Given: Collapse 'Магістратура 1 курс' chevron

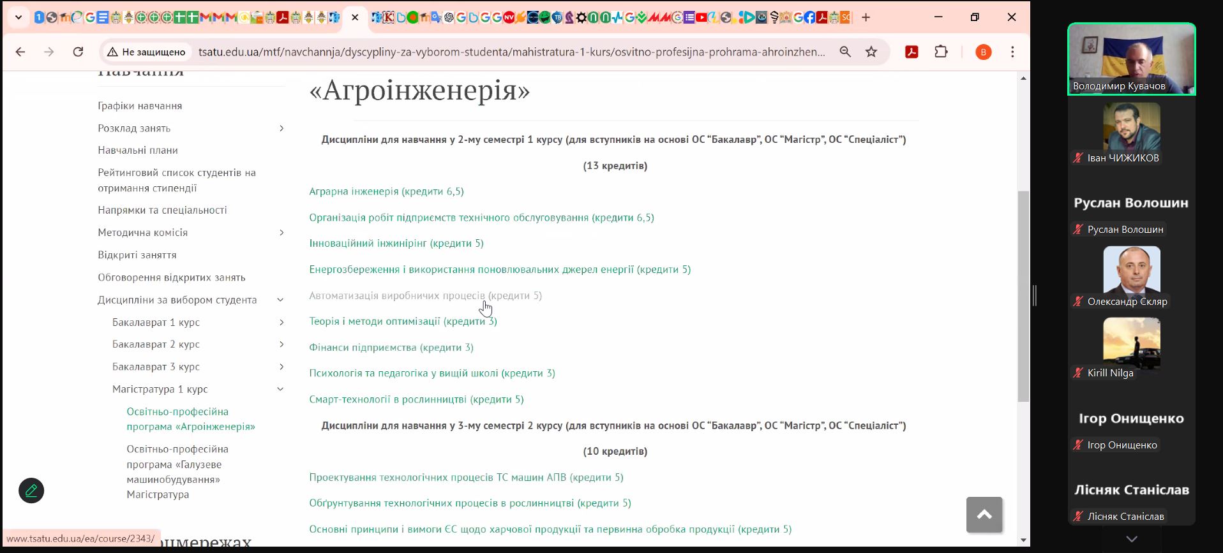Looking at the screenshot, I should click(280, 389).
